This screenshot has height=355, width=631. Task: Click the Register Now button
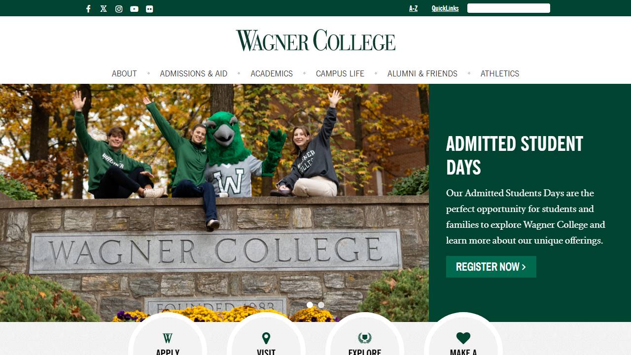(x=491, y=267)
